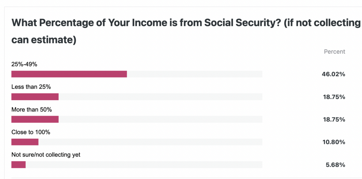Click the 10.80% value
Screen dimensions: 362x179
(334, 142)
